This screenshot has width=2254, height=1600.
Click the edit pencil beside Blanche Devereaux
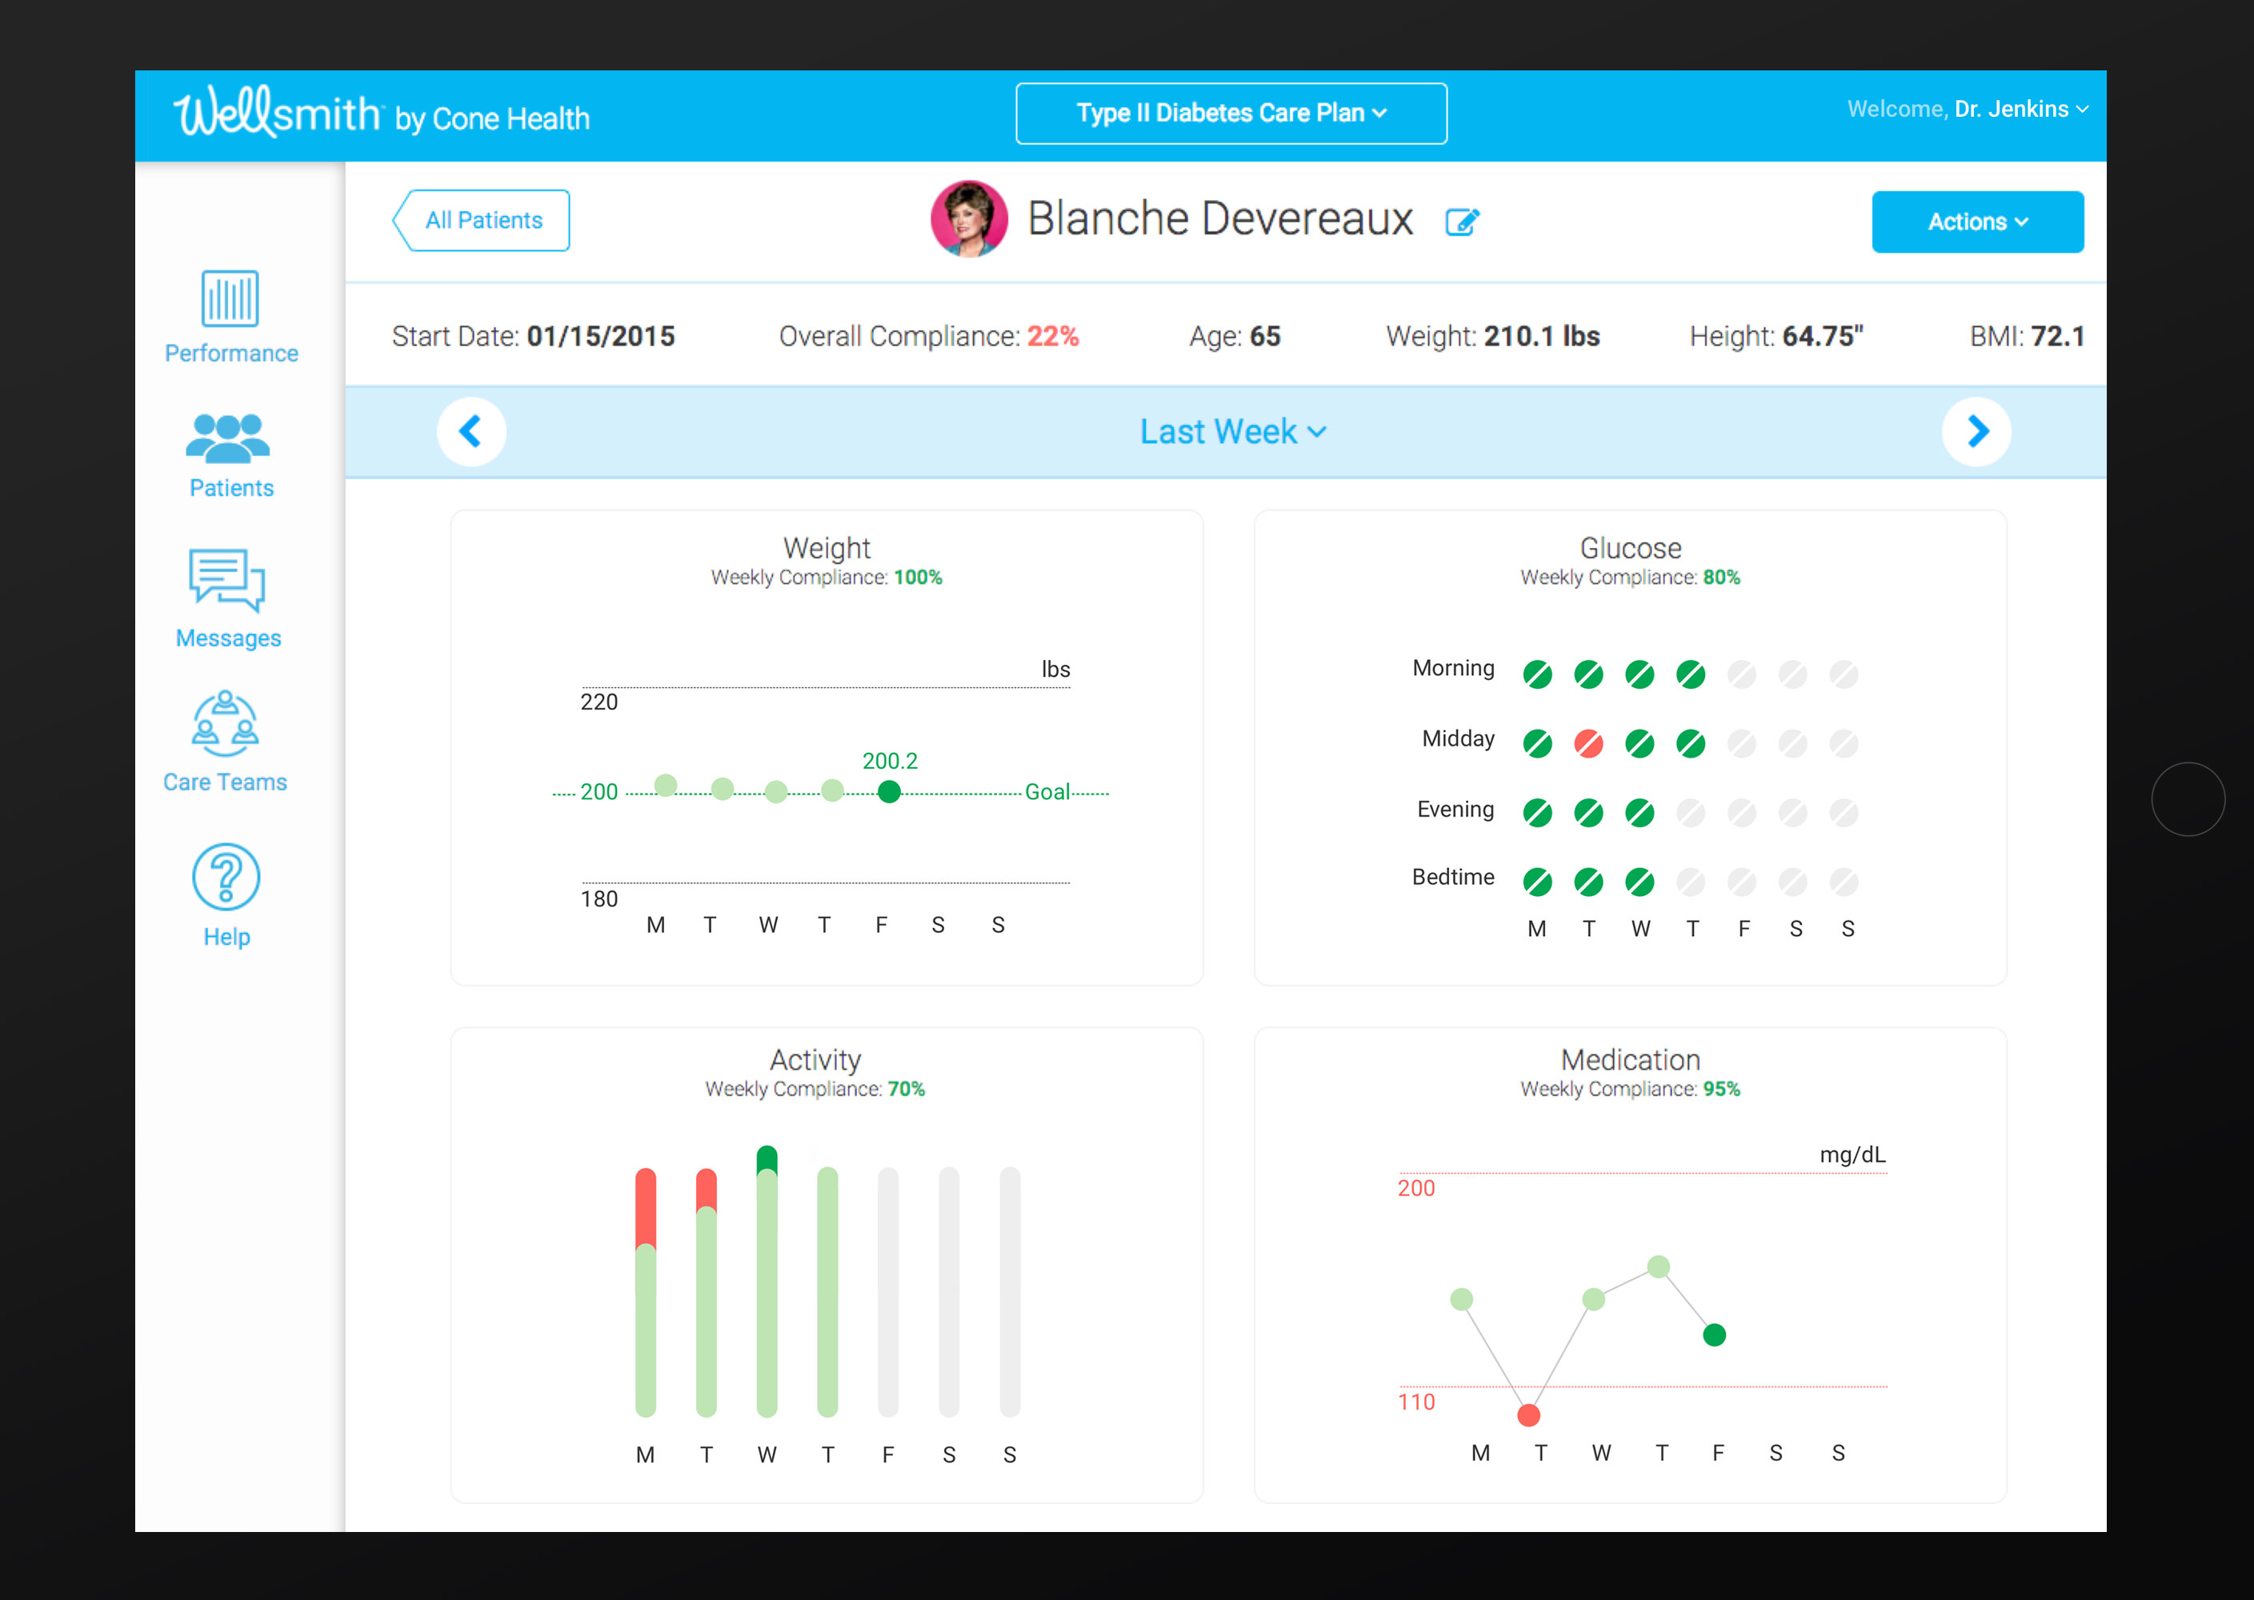(1462, 222)
